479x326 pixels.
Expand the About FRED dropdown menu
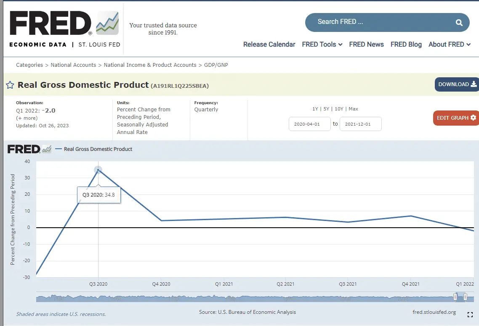click(x=449, y=45)
